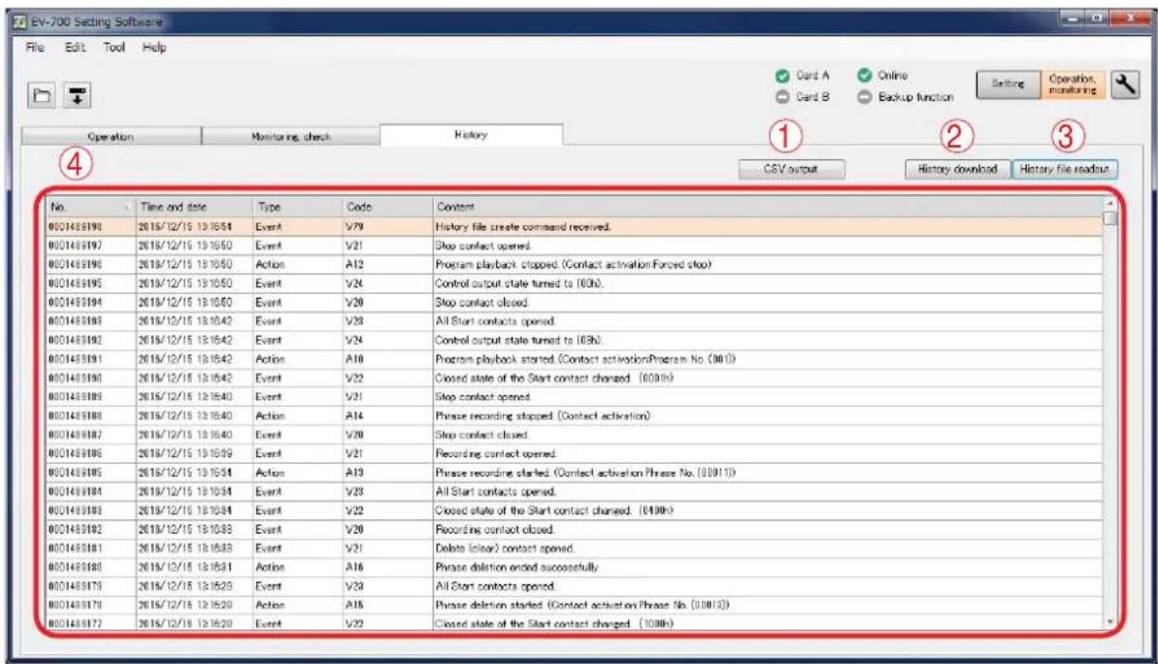Select 'Phrase deletion started' row

pos(575,605)
